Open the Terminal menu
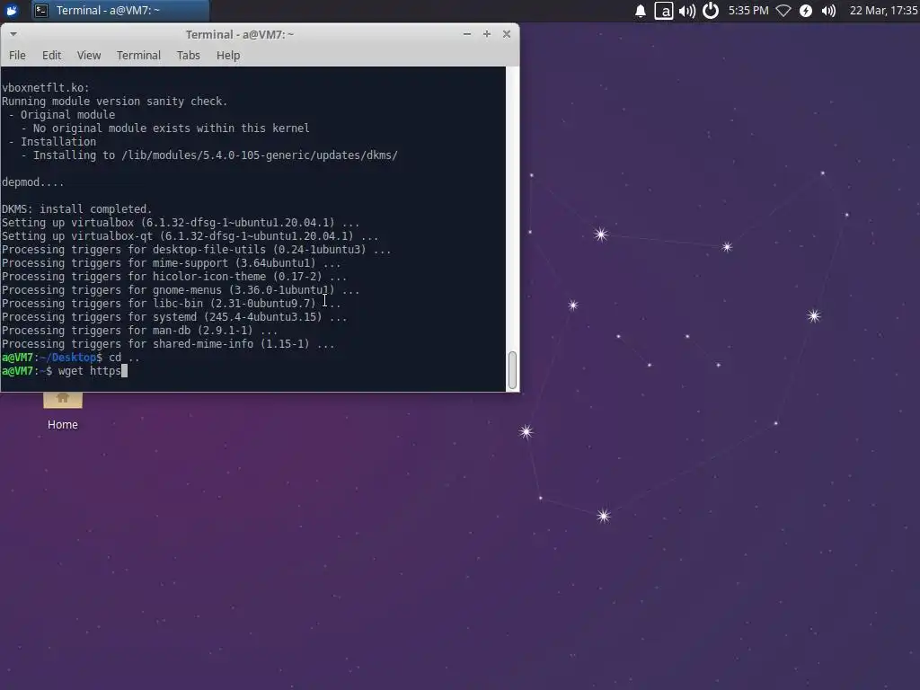The width and height of the screenshot is (920, 690). (x=138, y=55)
